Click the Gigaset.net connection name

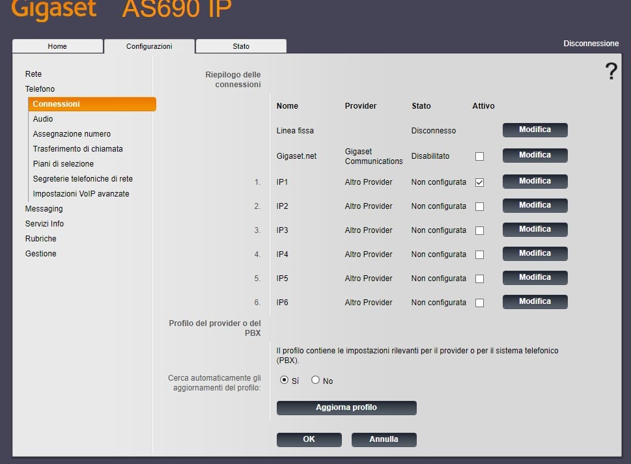296,156
